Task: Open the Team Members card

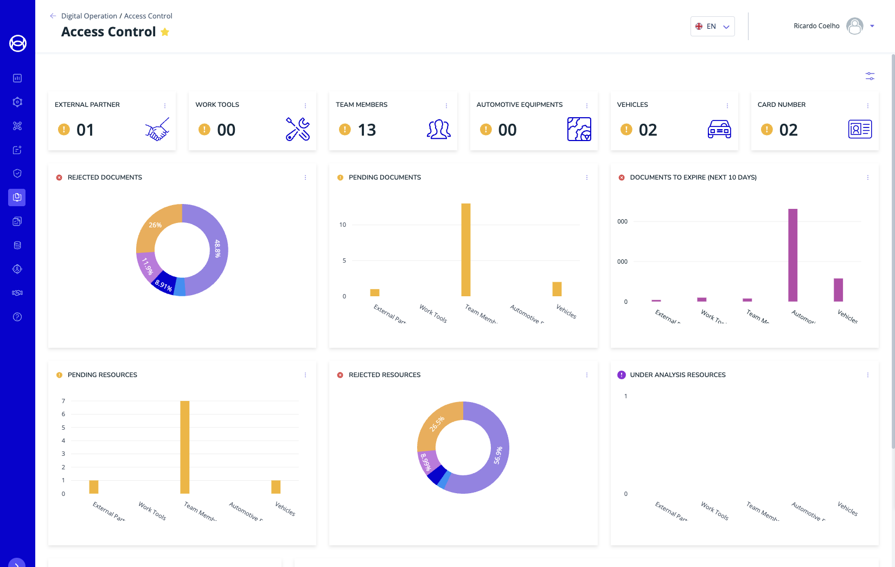Action: [393, 121]
